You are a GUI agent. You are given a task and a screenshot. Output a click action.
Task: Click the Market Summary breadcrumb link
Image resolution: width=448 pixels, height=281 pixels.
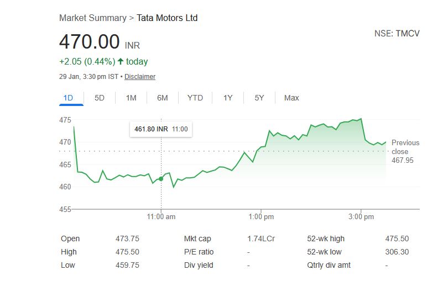92,18
